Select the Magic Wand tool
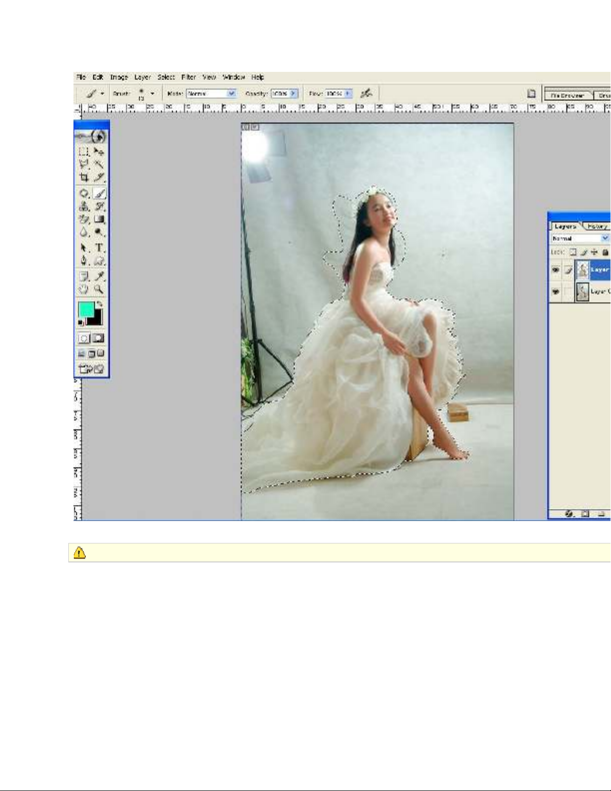The width and height of the screenshot is (611, 791). [x=99, y=164]
